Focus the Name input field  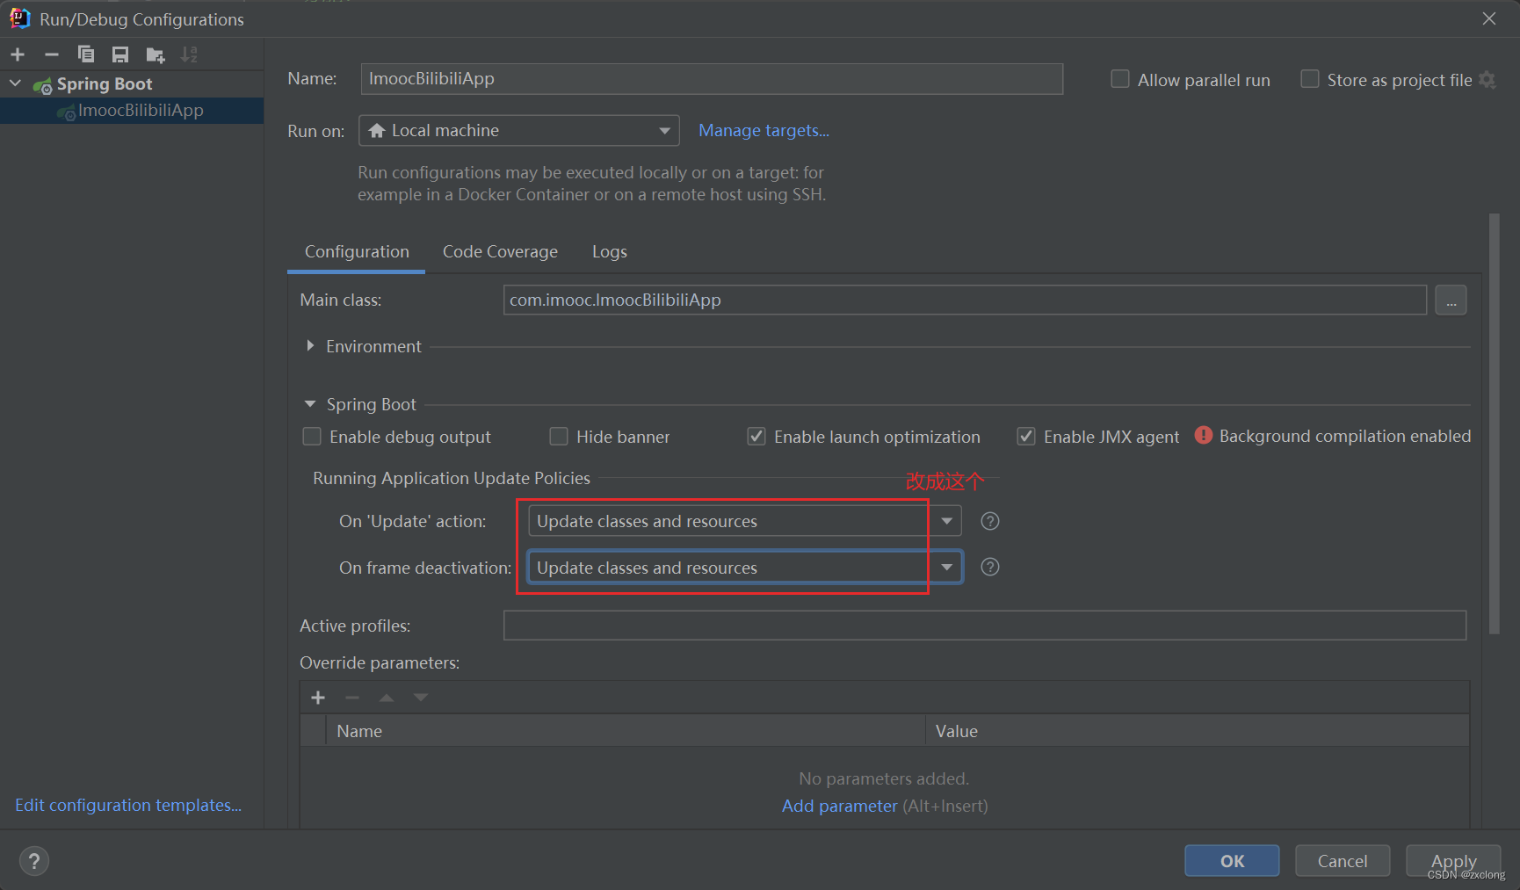(x=712, y=79)
